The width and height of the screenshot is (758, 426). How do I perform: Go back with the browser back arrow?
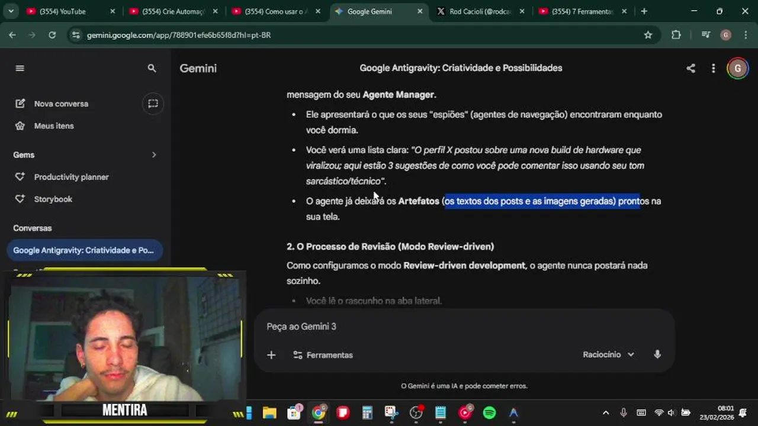click(x=12, y=35)
